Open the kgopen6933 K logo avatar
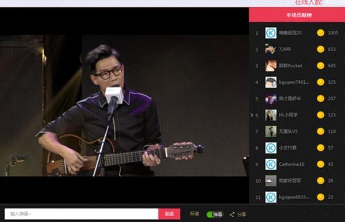The width and height of the screenshot is (345, 222). [x=271, y=197]
